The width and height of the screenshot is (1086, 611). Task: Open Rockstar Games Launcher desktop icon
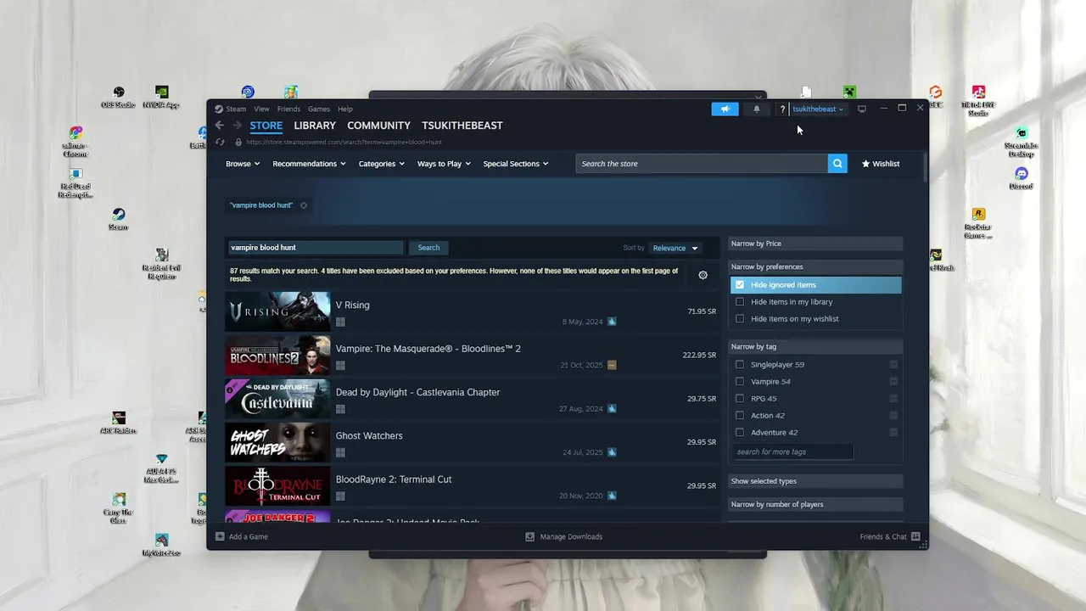978,223
